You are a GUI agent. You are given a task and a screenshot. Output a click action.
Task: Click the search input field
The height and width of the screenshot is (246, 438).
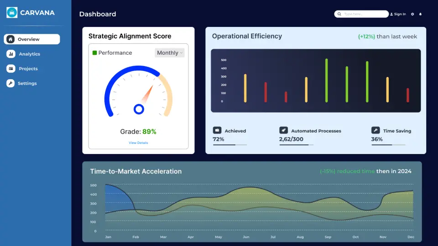364,14
